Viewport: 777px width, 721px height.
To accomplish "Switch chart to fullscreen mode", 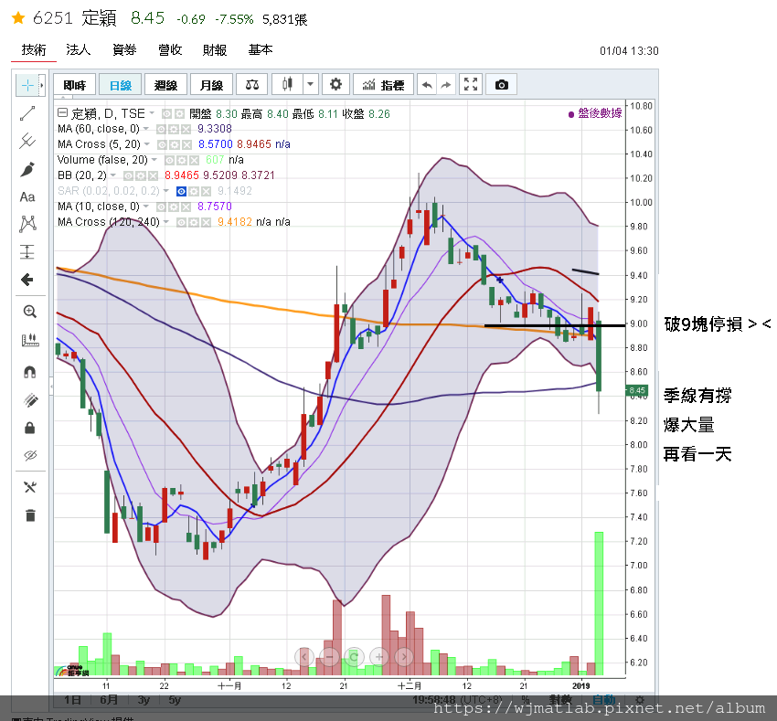I will (x=470, y=84).
